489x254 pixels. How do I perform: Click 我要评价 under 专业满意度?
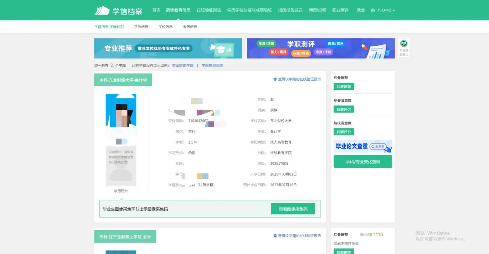click(x=344, y=109)
